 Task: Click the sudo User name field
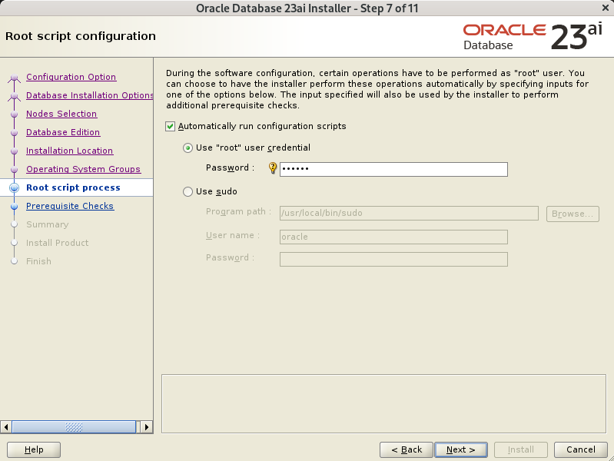pyautogui.click(x=393, y=237)
